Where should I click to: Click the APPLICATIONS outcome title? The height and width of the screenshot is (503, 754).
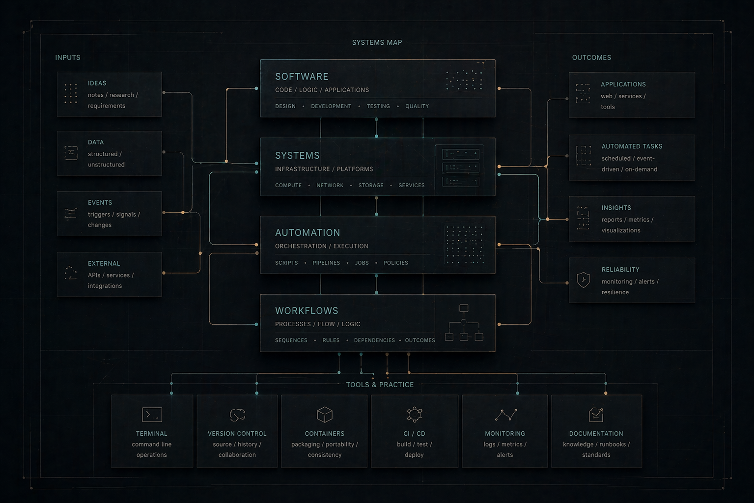(x=623, y=84)
